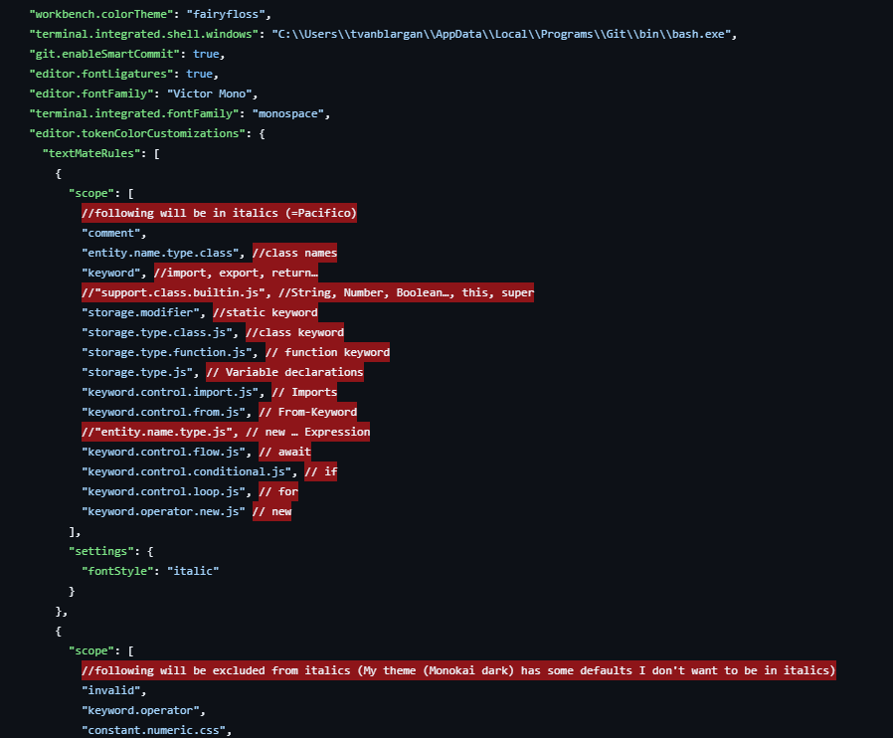Screen dimensions: 893x738
Task: Click the first "scope" key
Action: click(x=91, y=194)
